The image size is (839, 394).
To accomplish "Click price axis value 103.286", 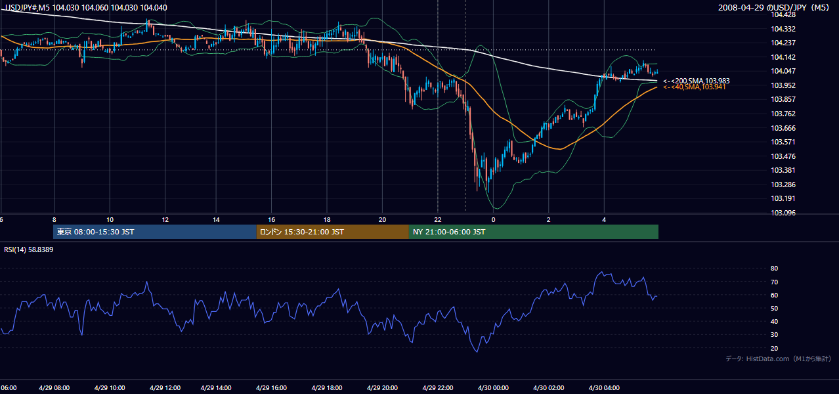I will point(783,185).
